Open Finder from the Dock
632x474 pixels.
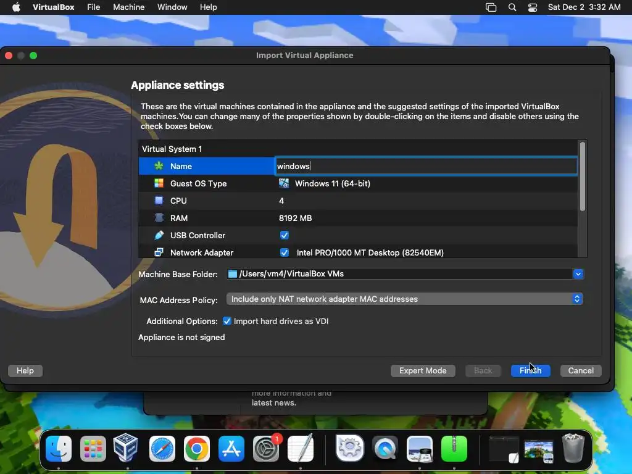click(x=59, y=448)
